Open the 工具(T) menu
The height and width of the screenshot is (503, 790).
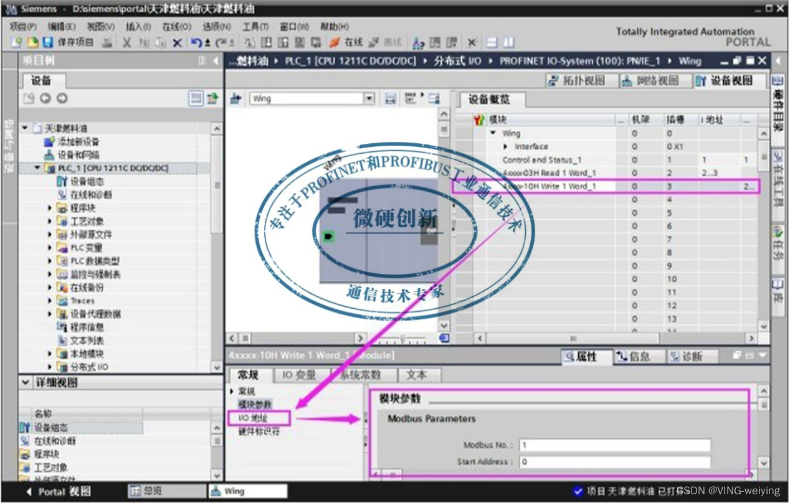(255, 27)
